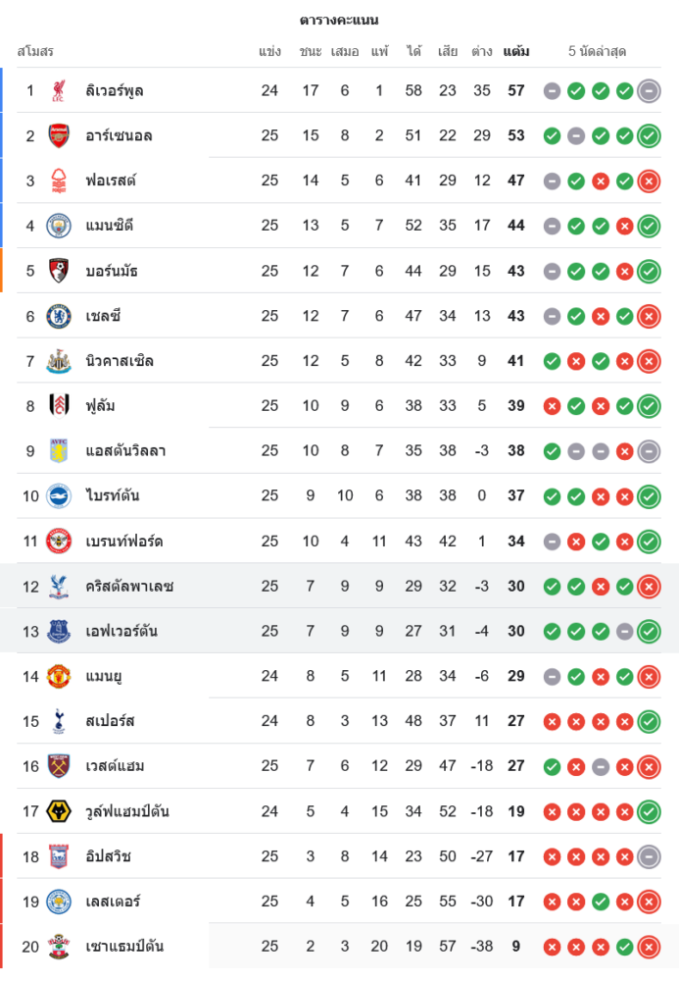Click the Southampton club badge
679x981 pixels.
[59, 947]
